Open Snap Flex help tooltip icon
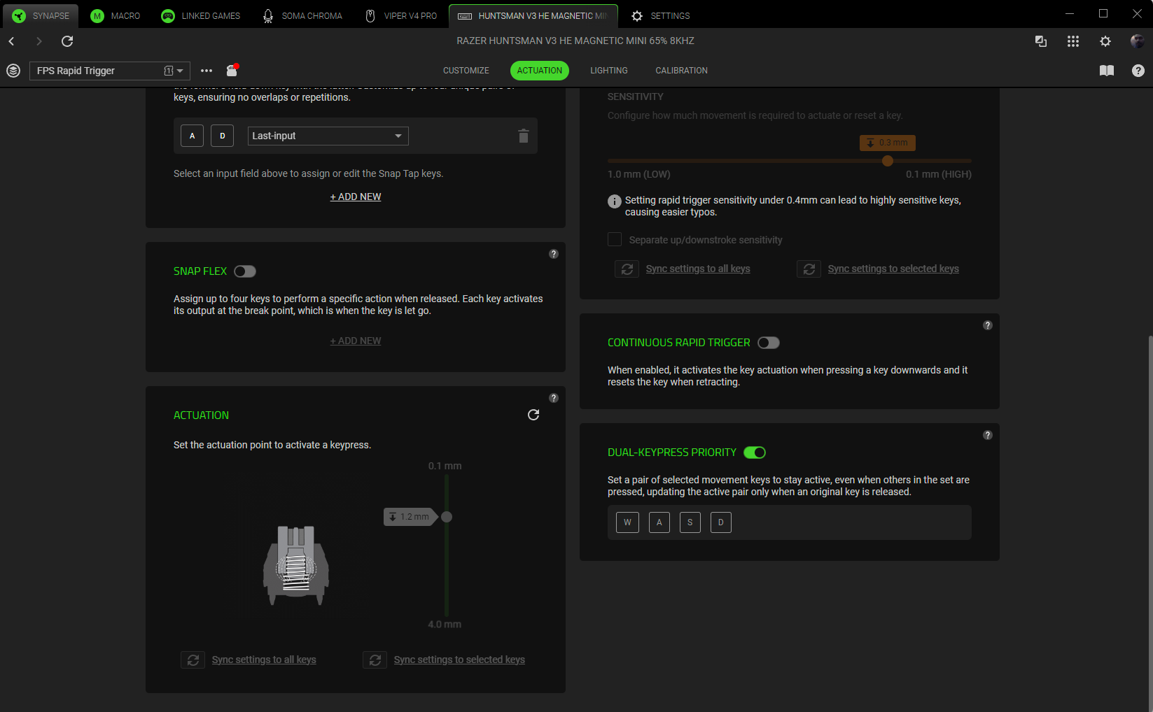The height and width of the screenshot is (712, 1153). [x=554, y=254]
